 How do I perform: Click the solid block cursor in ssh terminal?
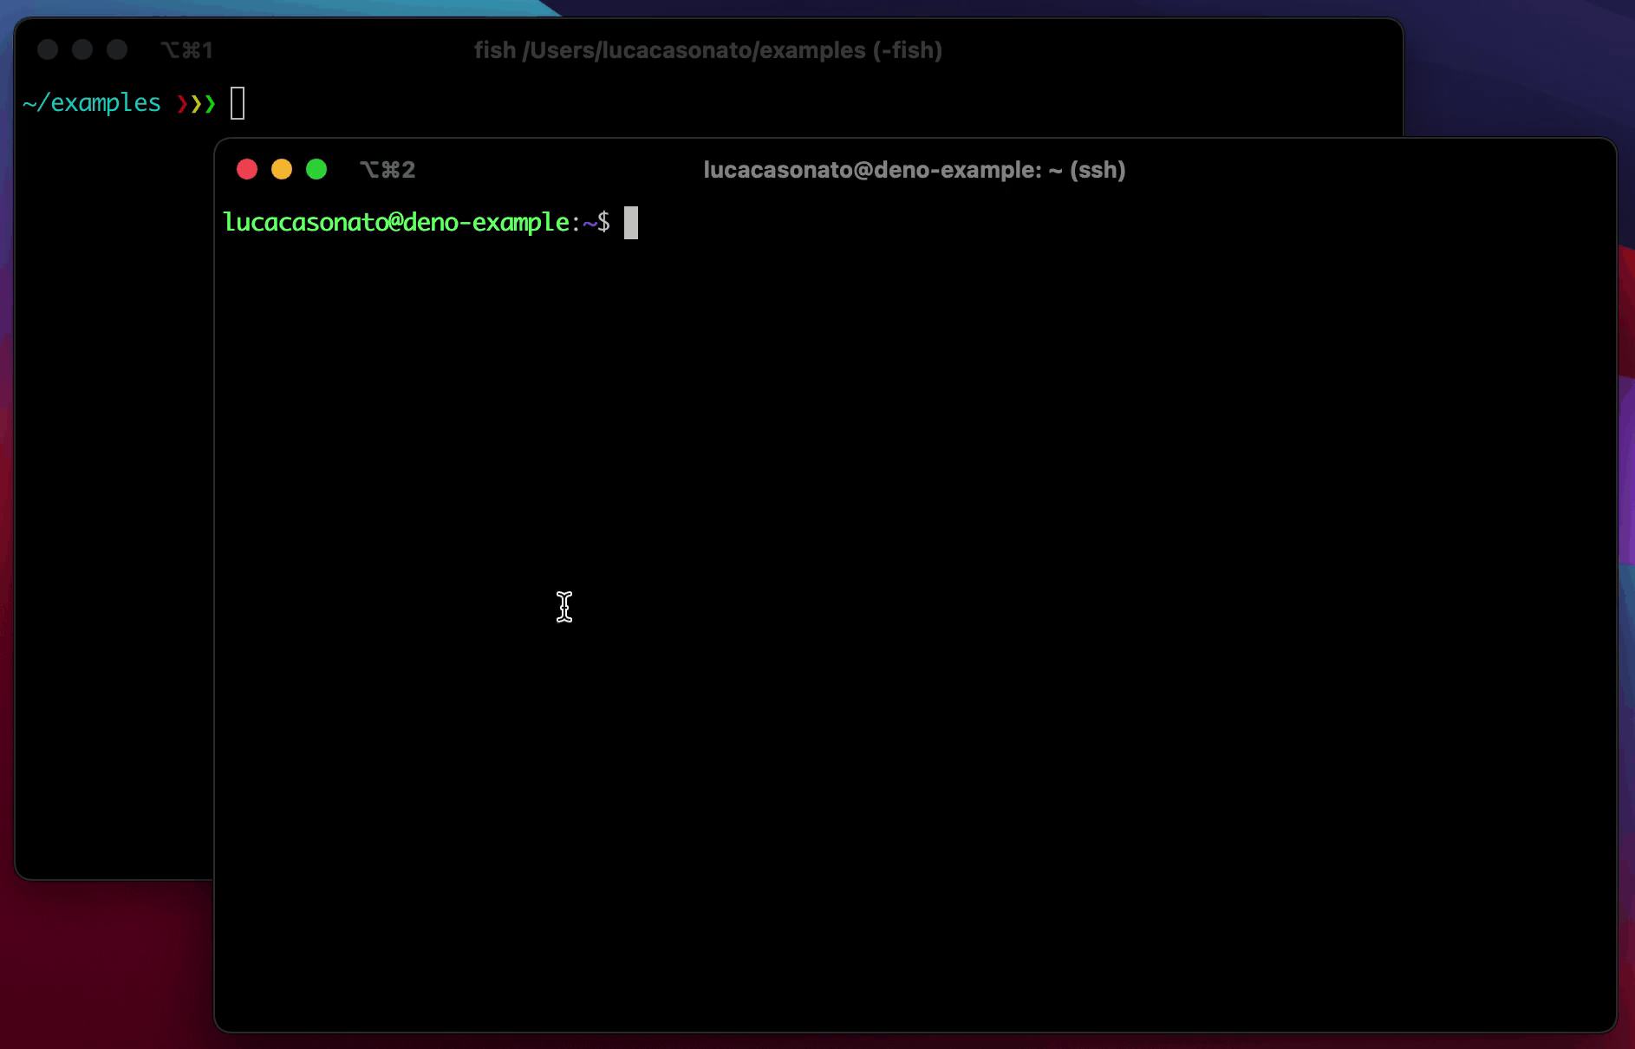tap(631, 223)
